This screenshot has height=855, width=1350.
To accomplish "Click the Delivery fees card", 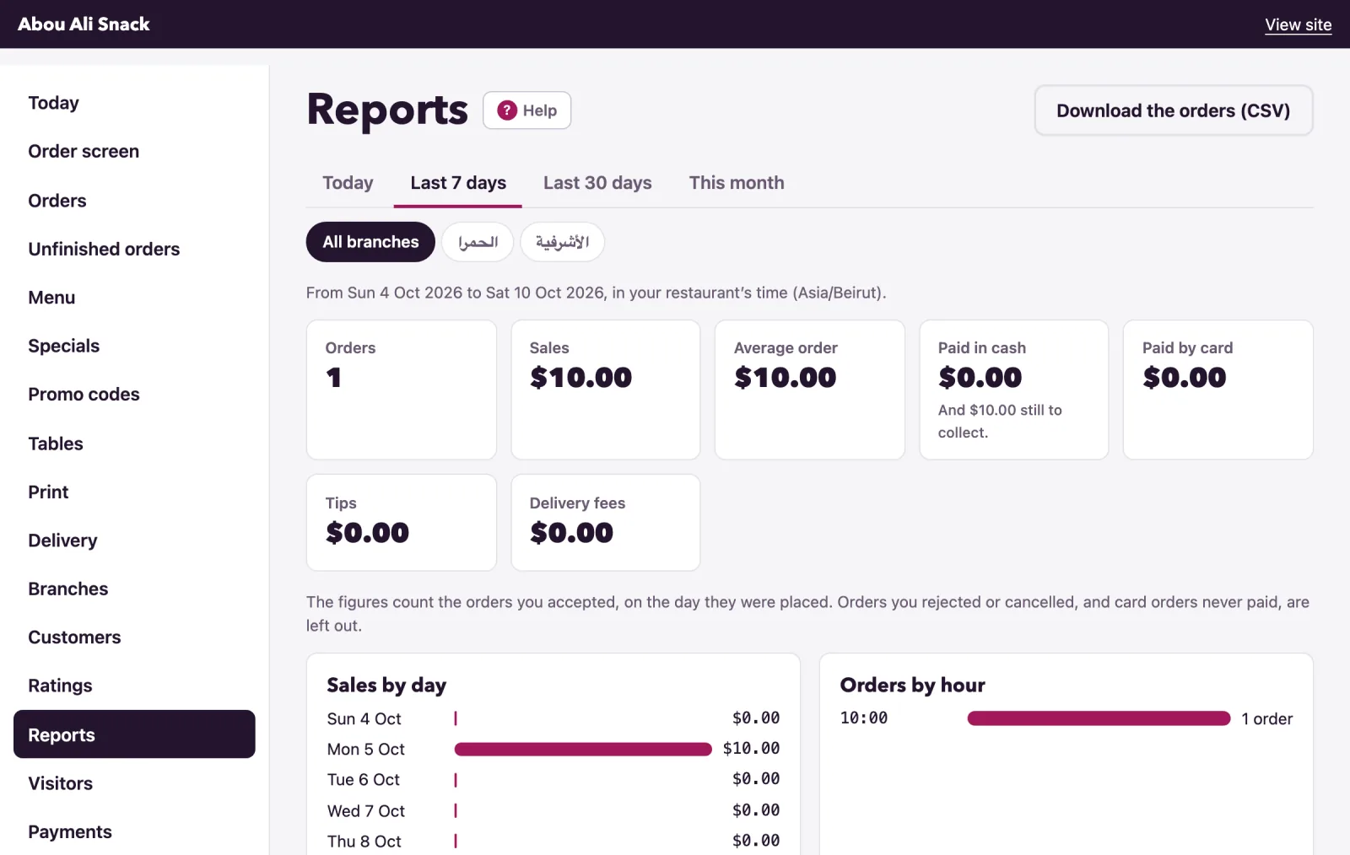I will (x=606, y=523).
